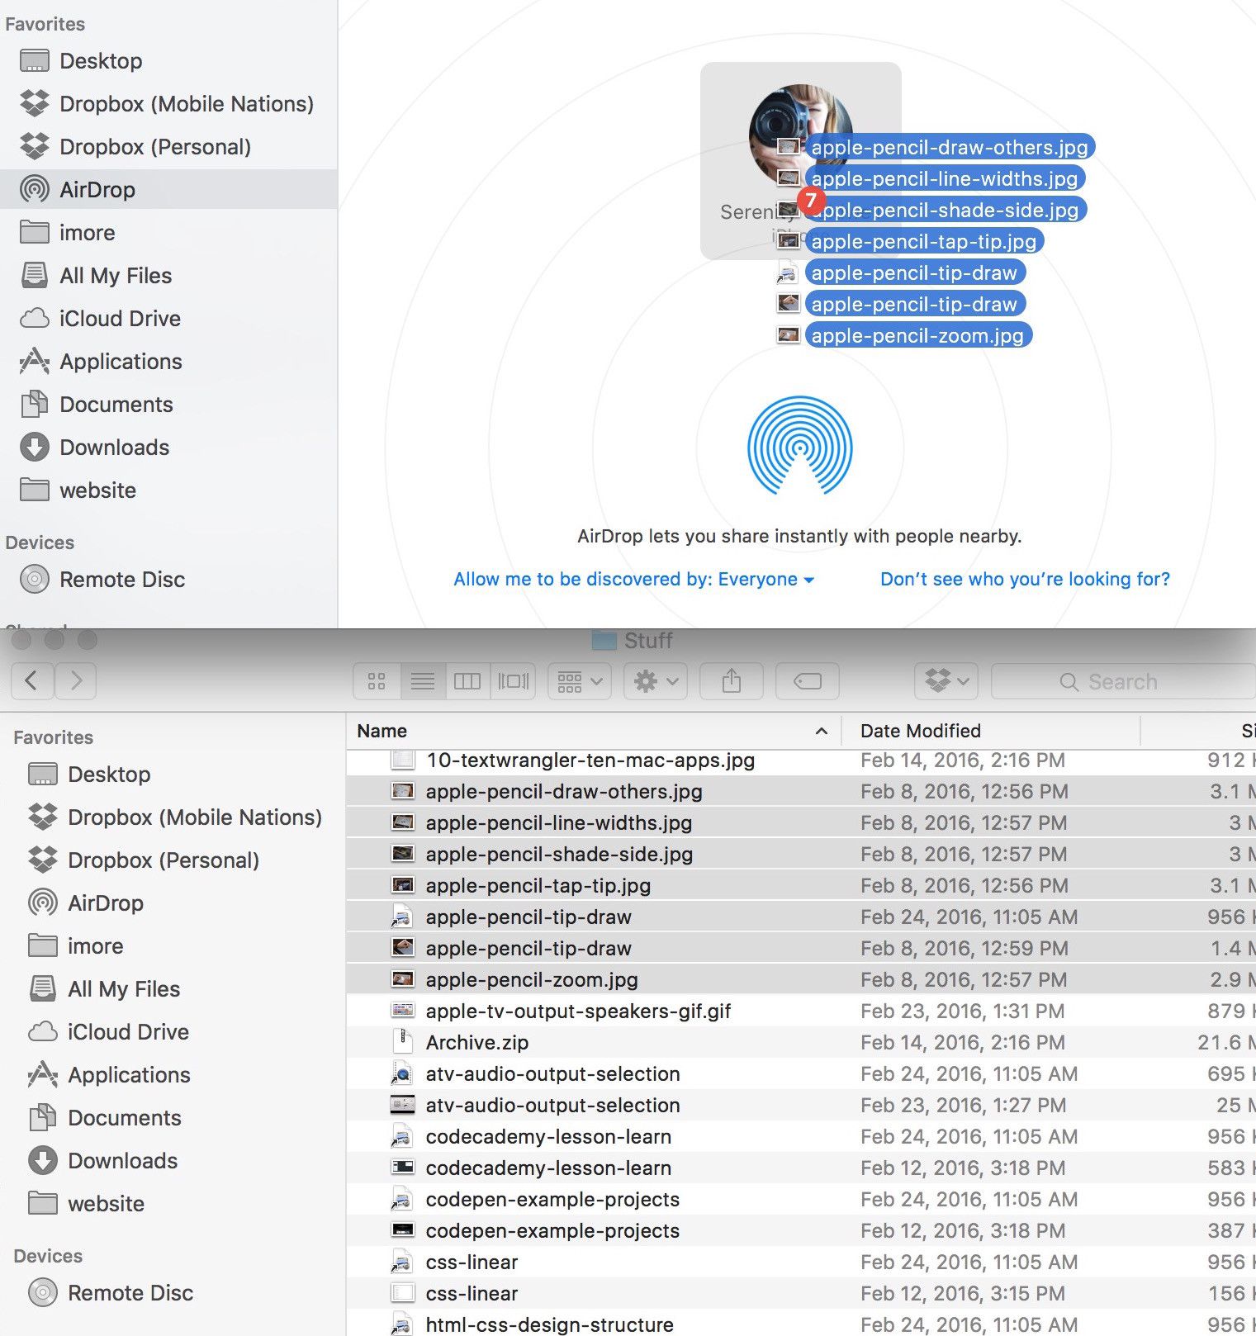
Task: Sort by Date Modified column header
Action: 920,731
